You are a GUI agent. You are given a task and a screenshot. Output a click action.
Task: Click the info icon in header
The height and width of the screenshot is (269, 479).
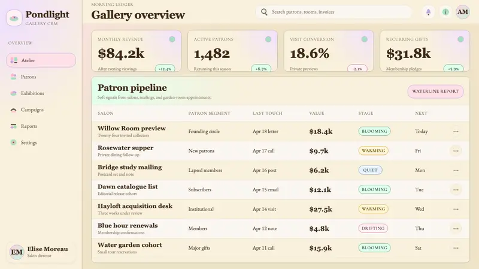coord(445,12)
